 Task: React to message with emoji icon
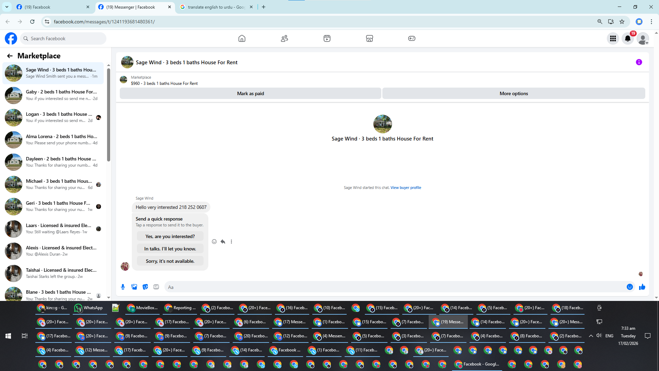point(214,241)
